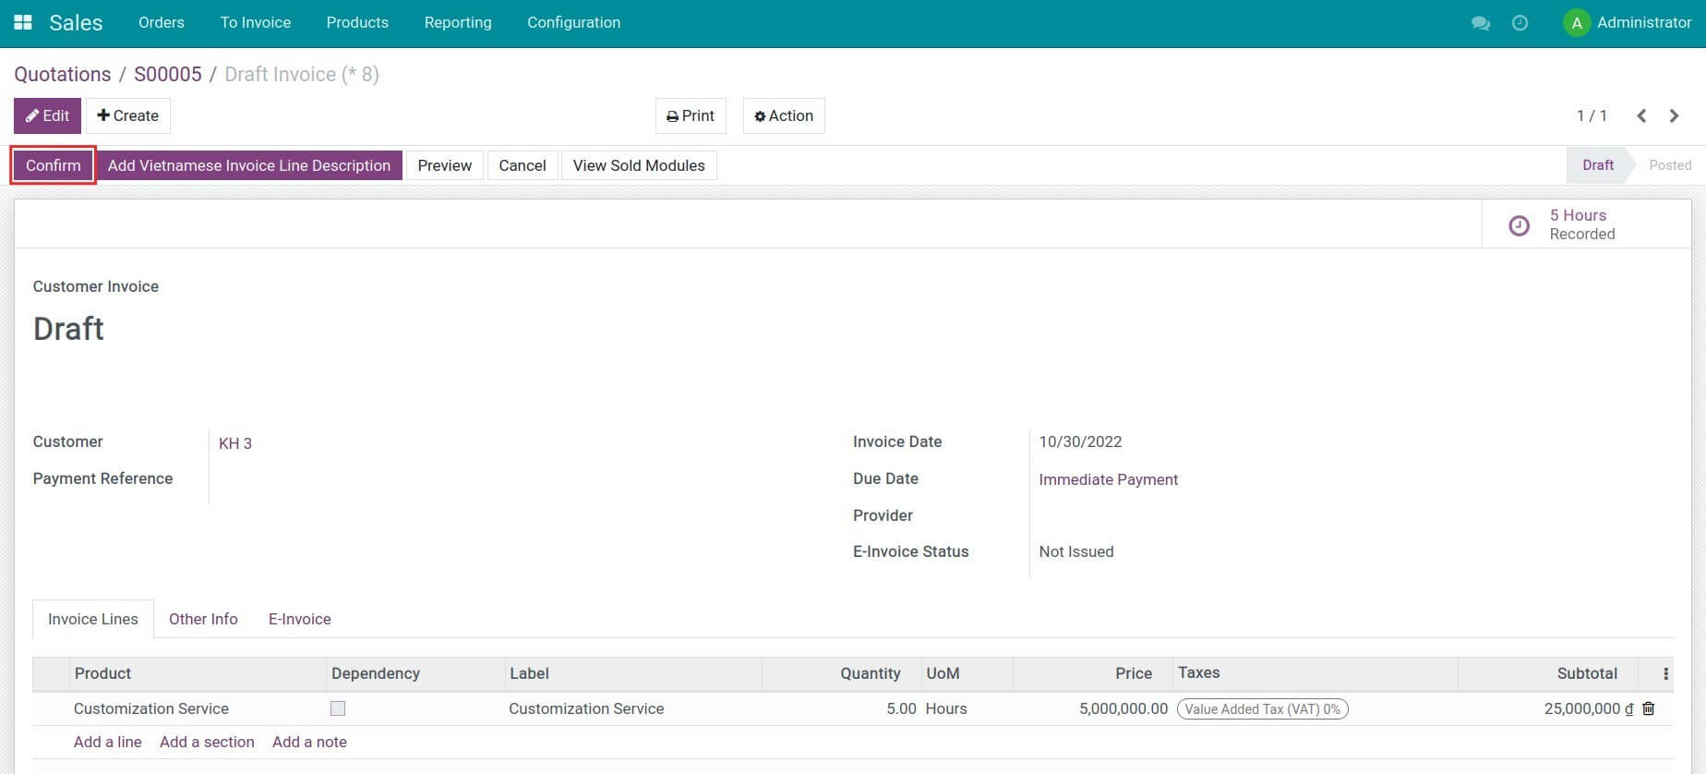Image resolution: width=1706 pixels, height=774 pixels.
Task: Sort by the UoM column header
Action: point(967,674)
